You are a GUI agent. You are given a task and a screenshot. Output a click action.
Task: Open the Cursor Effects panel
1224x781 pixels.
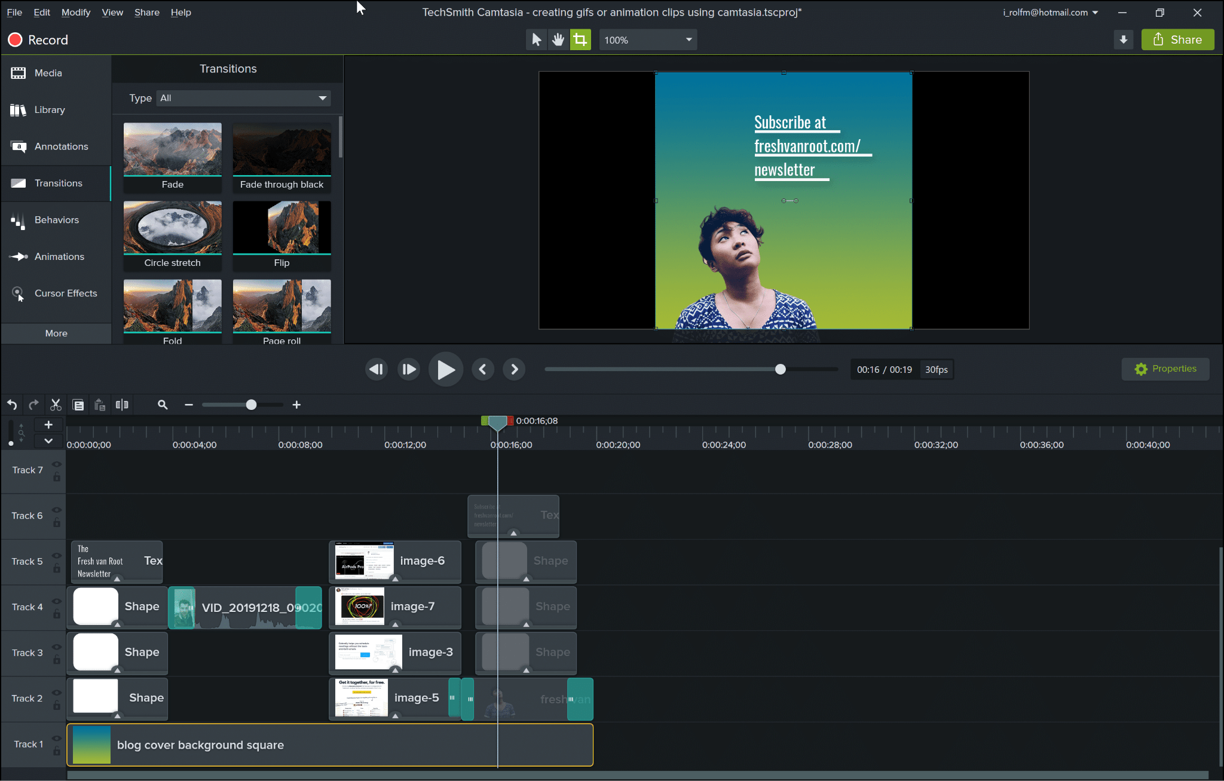pyautogui.click(x=56, y=292)
